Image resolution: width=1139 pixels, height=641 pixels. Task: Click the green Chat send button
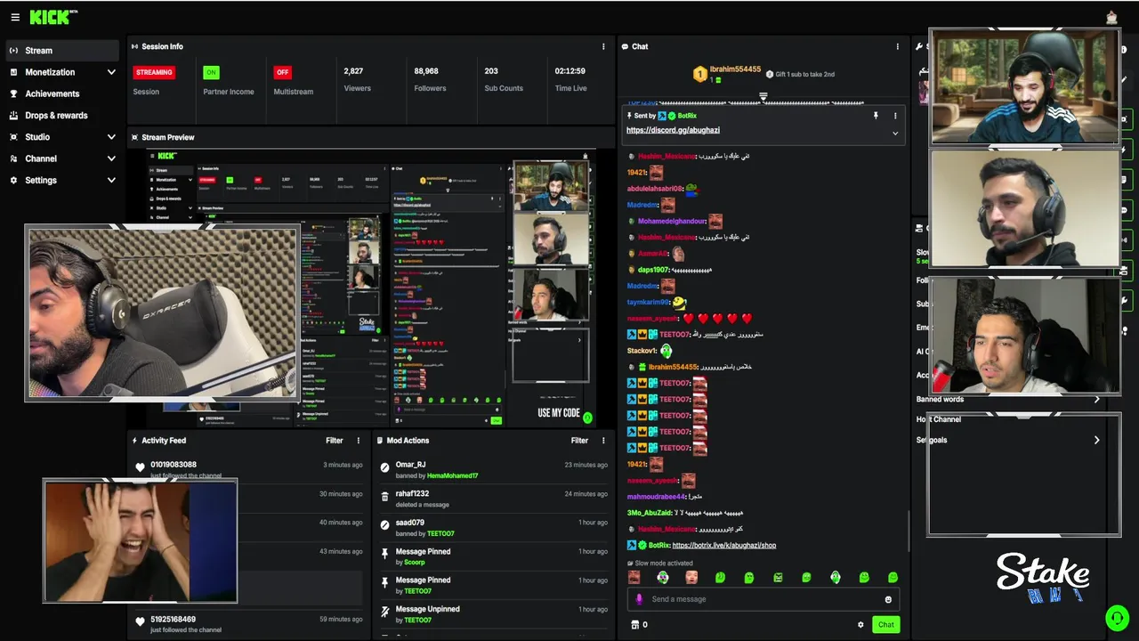point(885,624)
